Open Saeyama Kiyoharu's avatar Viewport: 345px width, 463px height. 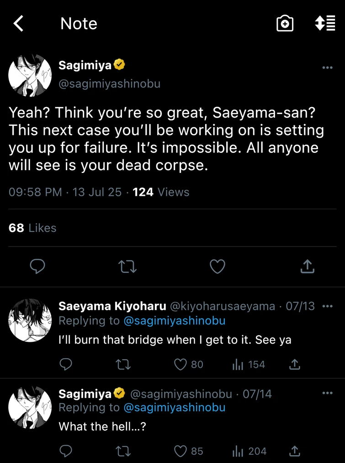click(x=30, y=320)
